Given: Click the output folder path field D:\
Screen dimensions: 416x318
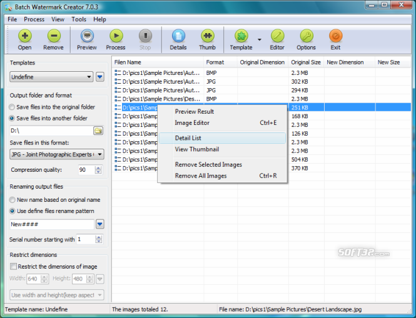Looking at the screenshot, I should pos(51,131).
